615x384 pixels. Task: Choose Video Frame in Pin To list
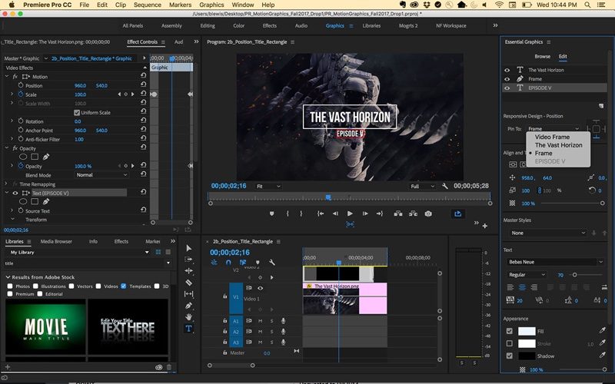click(552, 137)
